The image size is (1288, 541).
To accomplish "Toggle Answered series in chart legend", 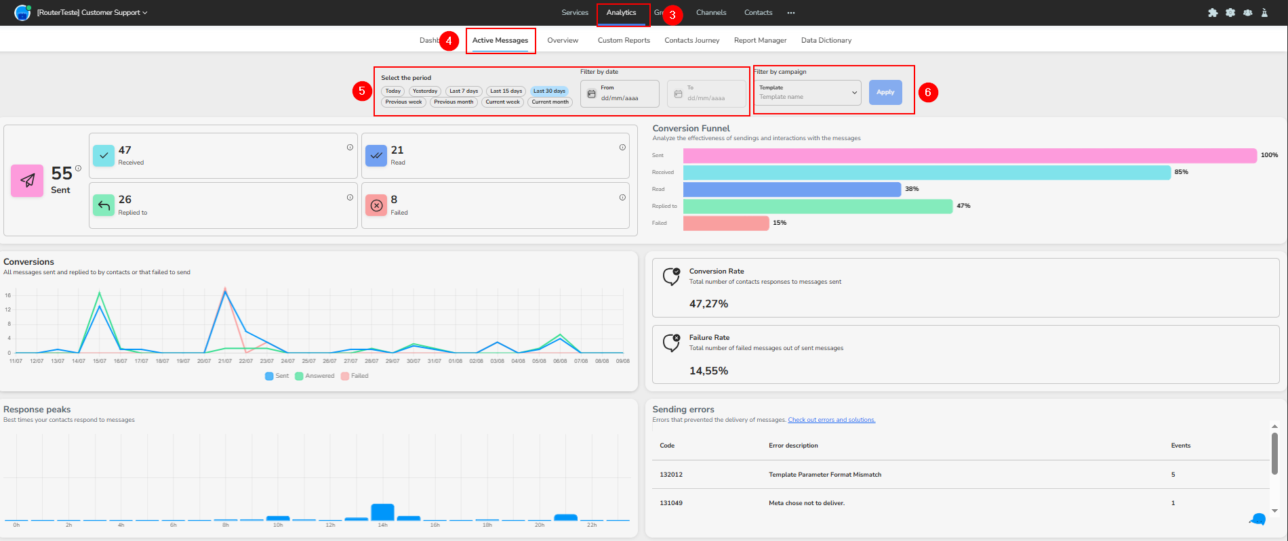I will tap(315, 376).
